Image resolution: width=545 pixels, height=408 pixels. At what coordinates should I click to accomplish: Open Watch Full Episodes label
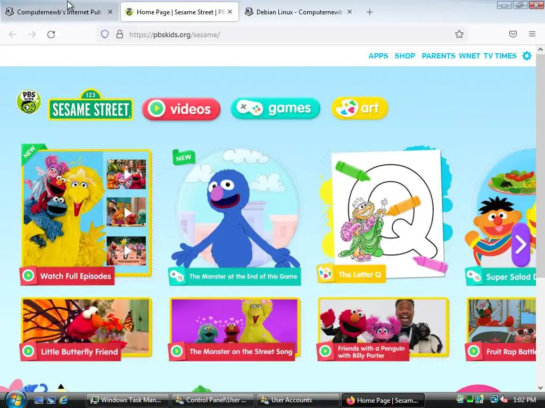coord(67,276)
